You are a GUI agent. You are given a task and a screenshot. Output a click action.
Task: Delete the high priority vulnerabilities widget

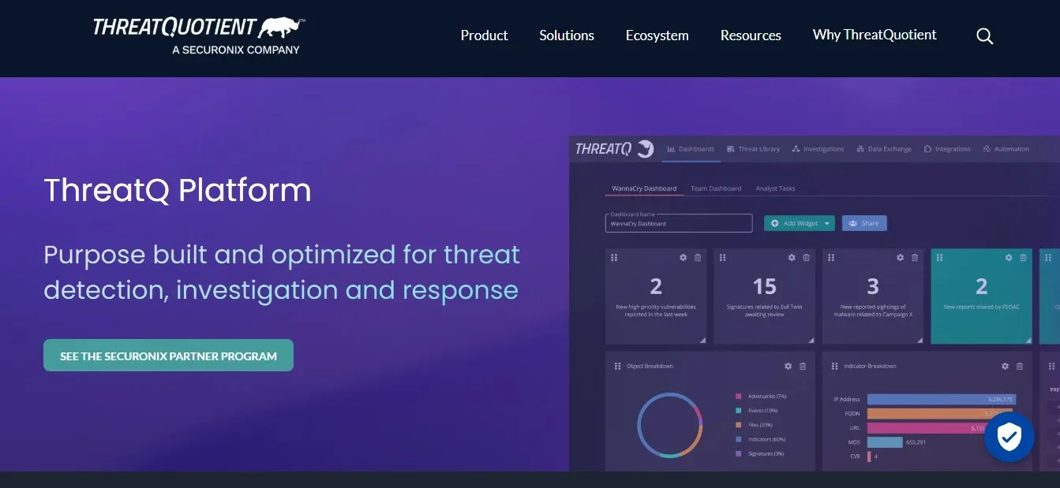[x=698, y=258]
